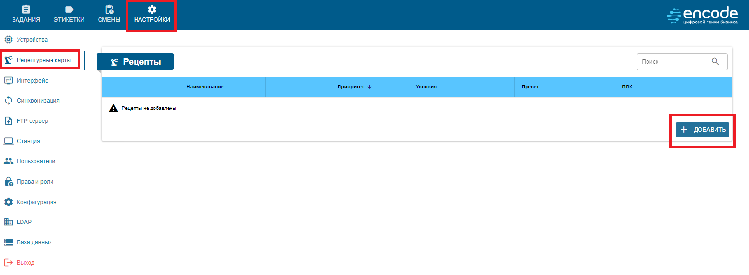Sort by Приоритет using the arrow
This screenshot has height=275, width=749.
click(369, 87)
